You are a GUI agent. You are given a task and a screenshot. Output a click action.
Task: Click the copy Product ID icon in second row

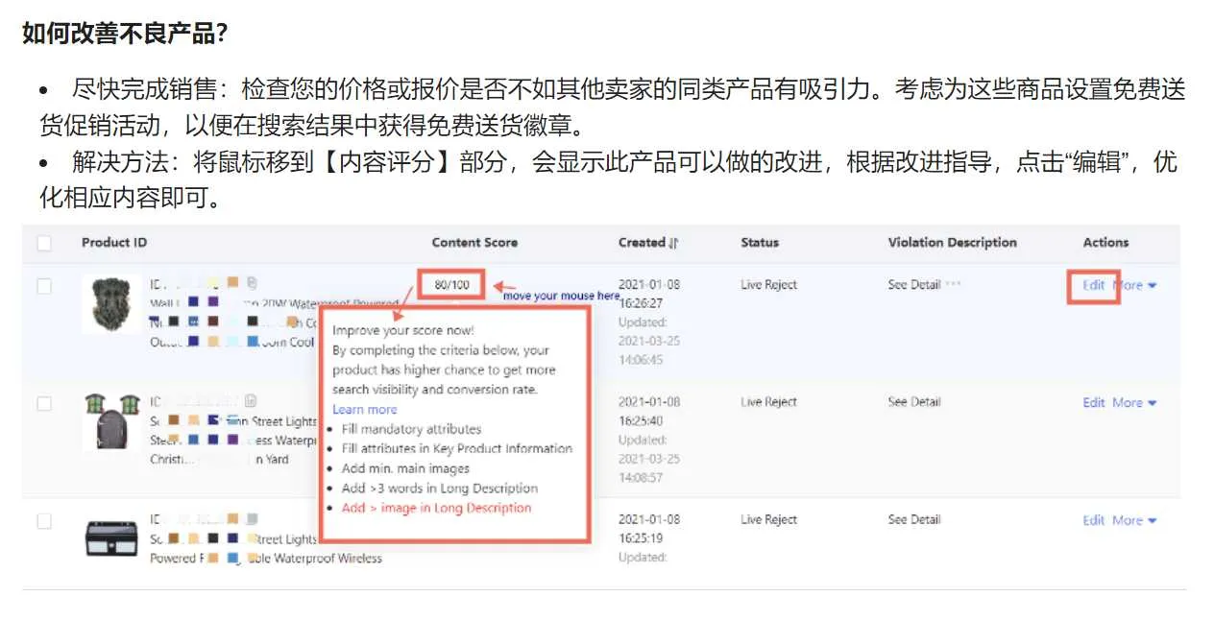point(250,401)
